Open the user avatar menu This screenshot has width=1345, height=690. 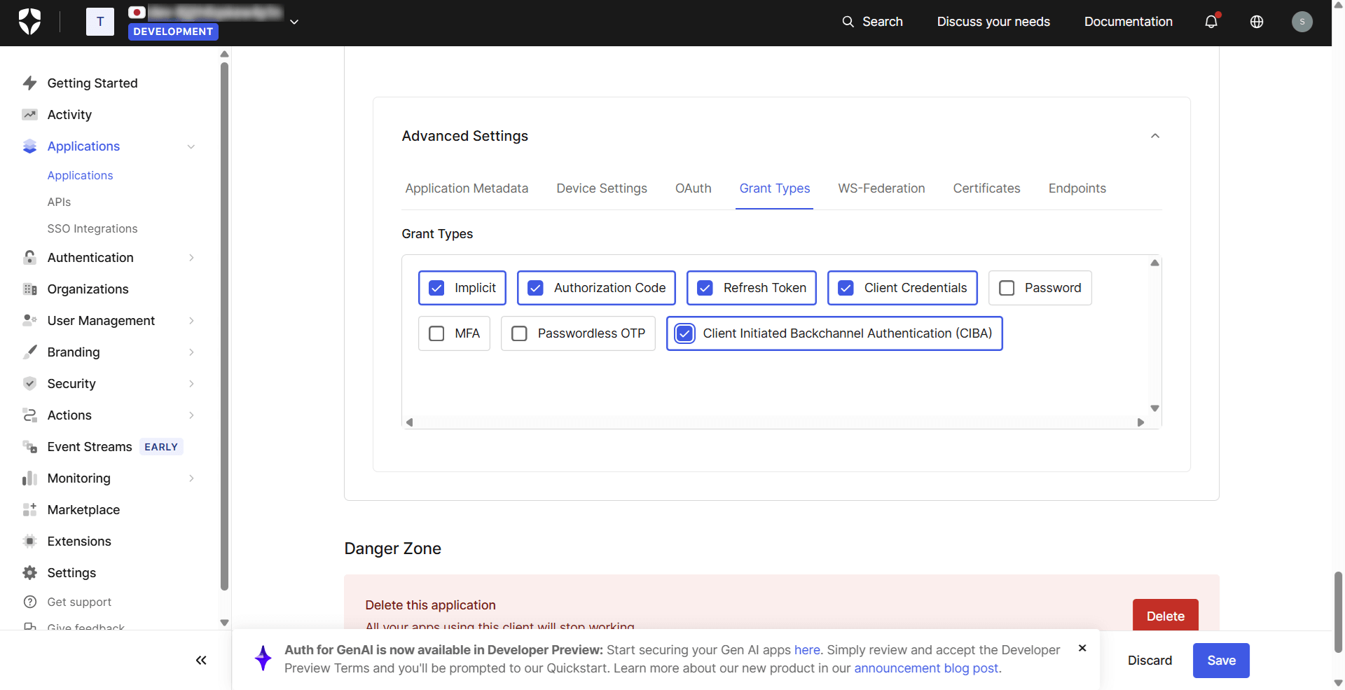click(x=1302, y=22)
